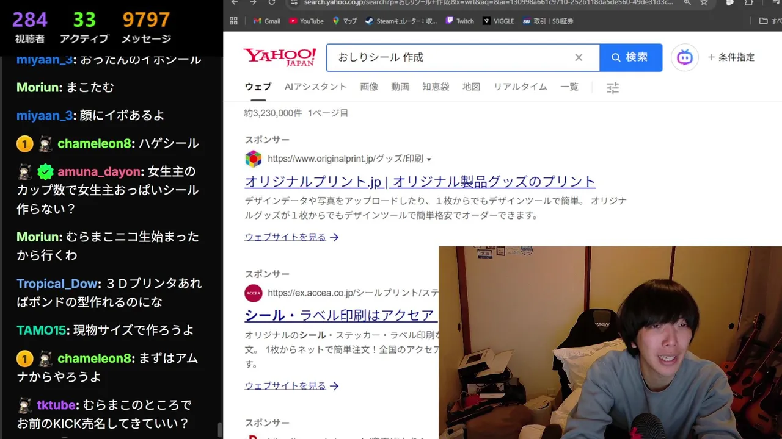
Task: Click the yellow 1 badge beside chameleon8 ハゲシール
Action: point(24,144)
